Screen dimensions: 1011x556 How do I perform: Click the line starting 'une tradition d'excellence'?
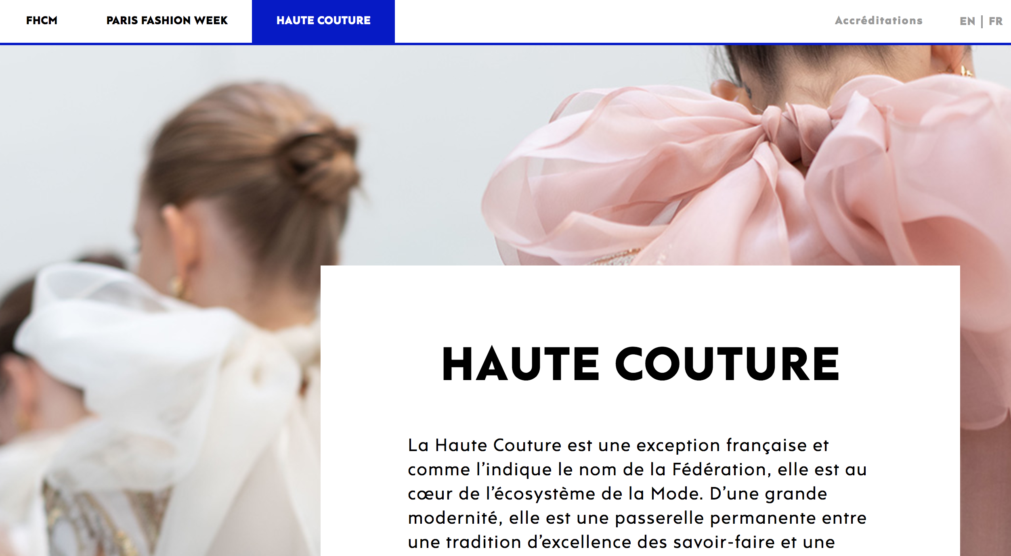click(621, 542)
